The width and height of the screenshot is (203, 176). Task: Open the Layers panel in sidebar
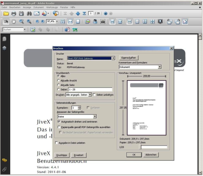4,48
